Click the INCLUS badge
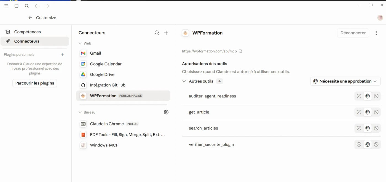This screenshot has width=386, height=182. [x=132, y=124]
